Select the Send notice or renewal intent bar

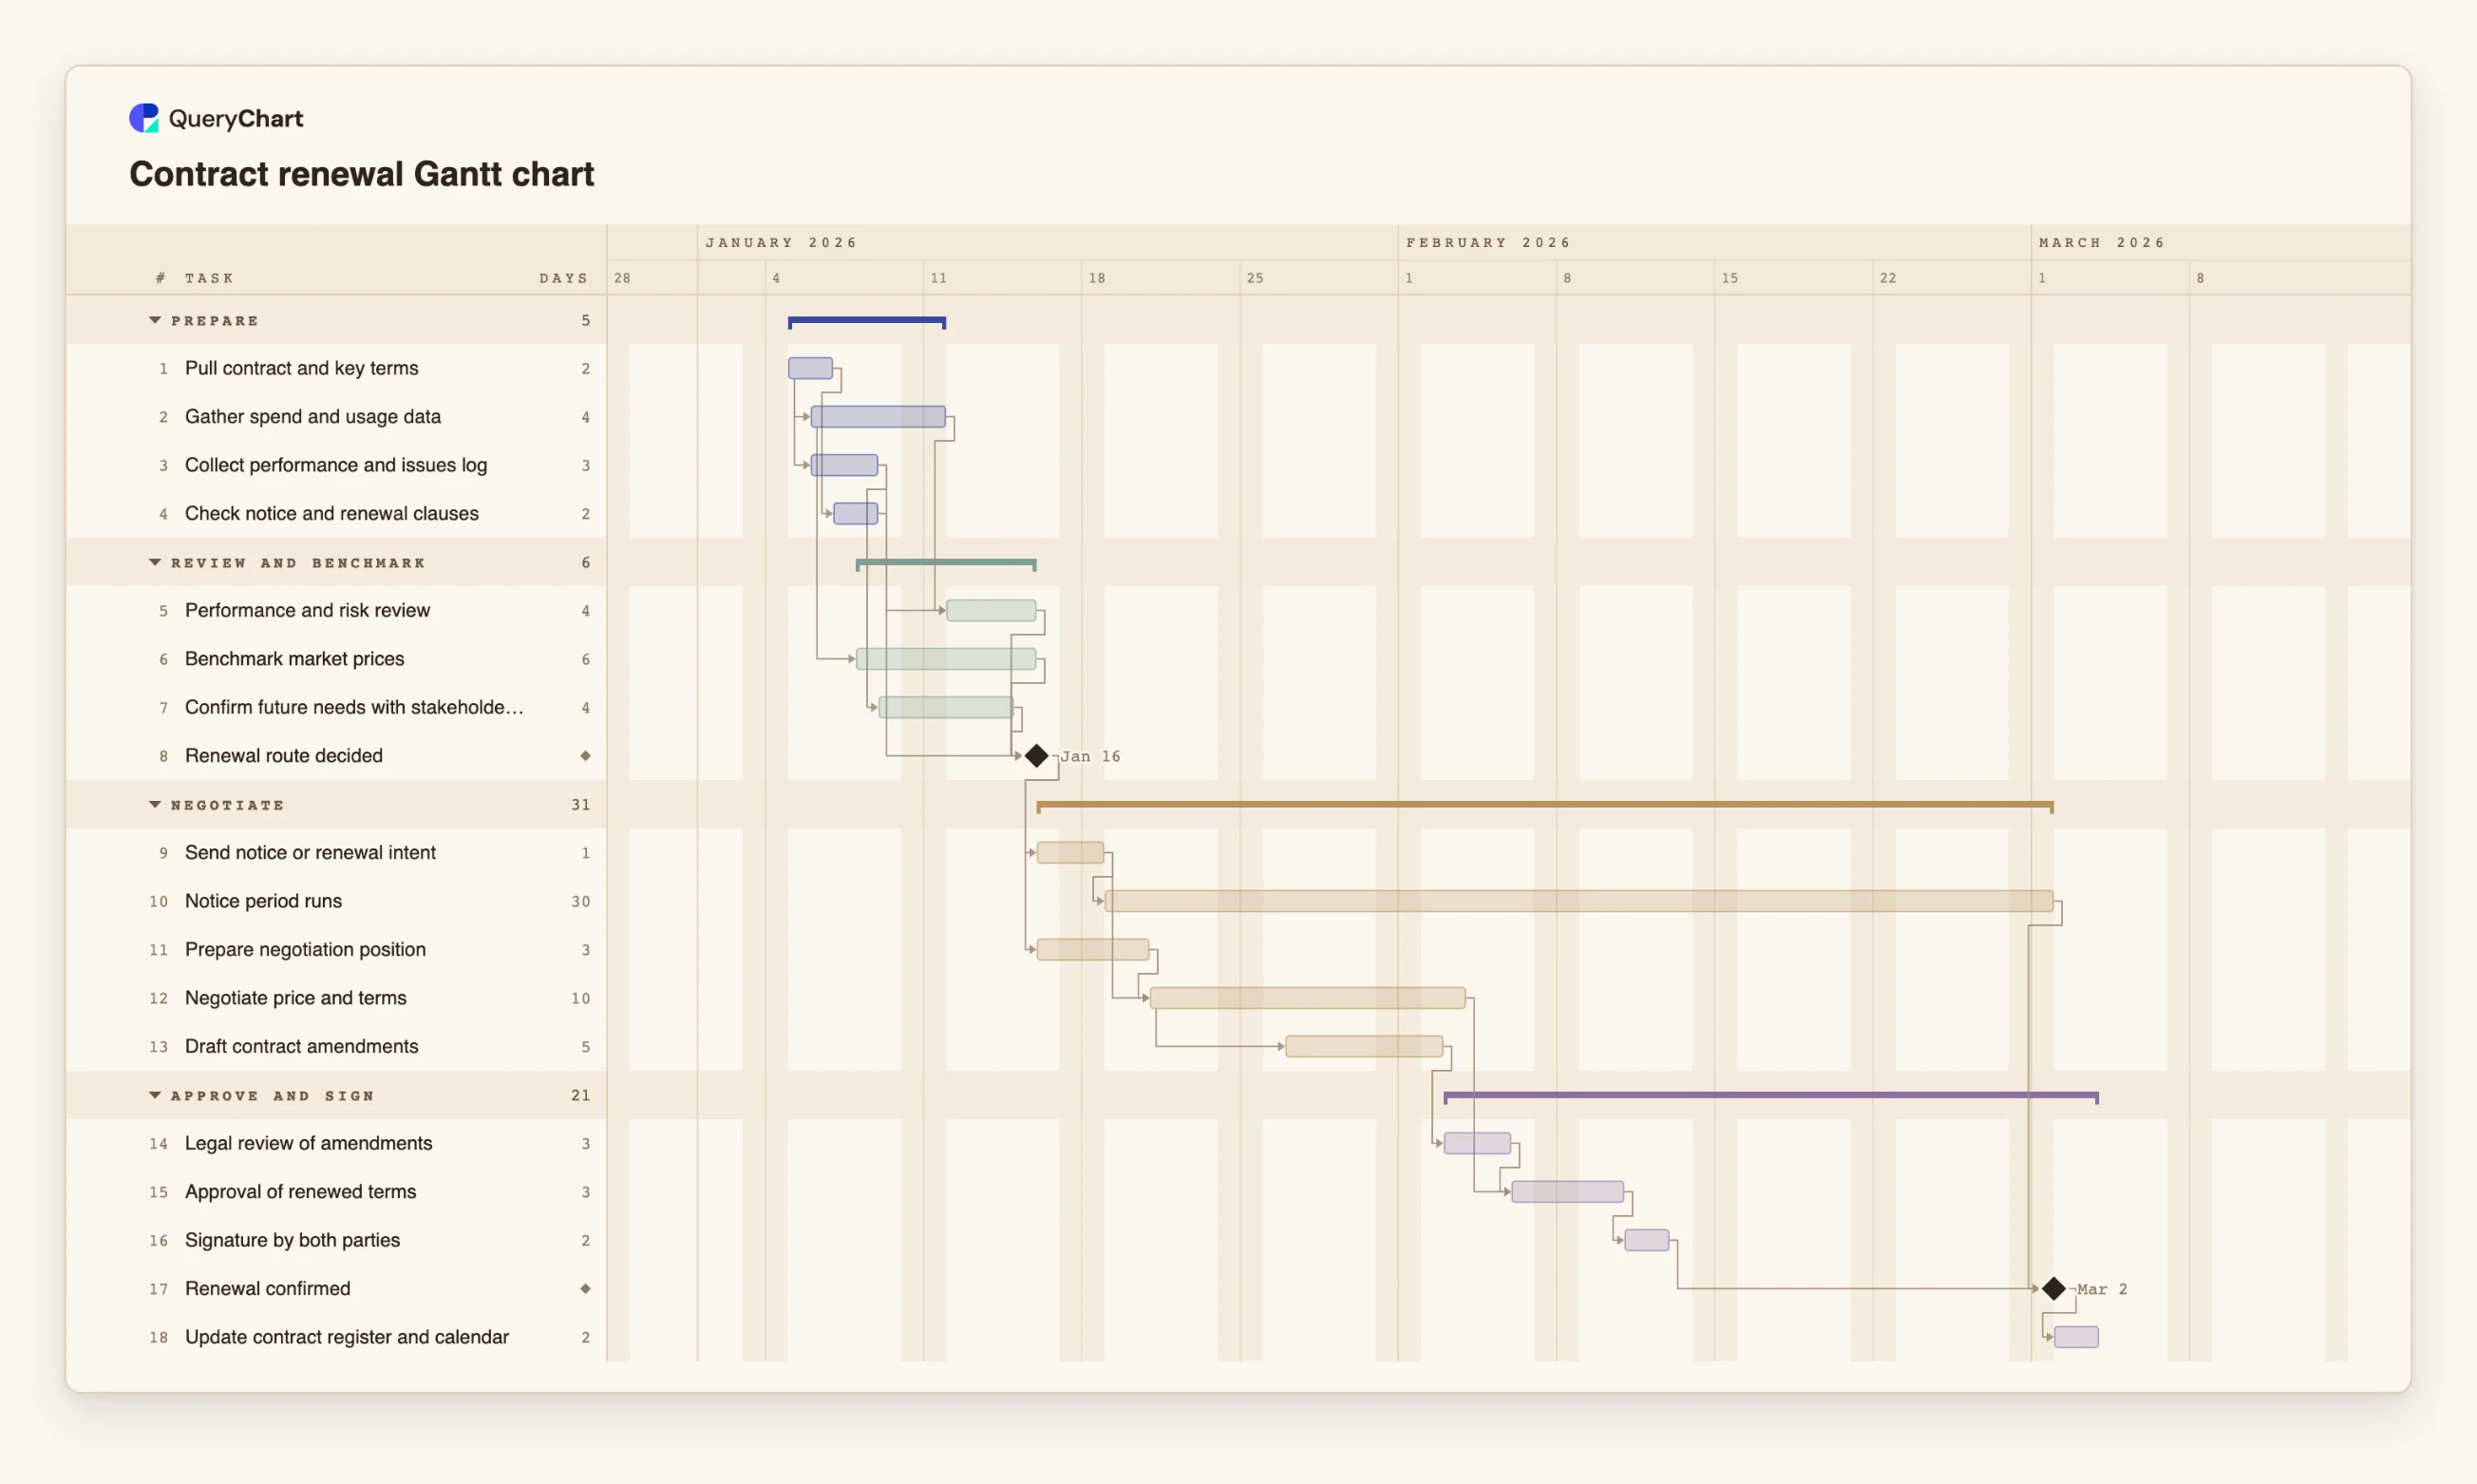1070,852
